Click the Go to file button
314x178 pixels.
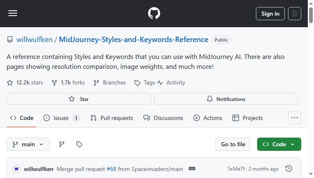tap(233, 144)
